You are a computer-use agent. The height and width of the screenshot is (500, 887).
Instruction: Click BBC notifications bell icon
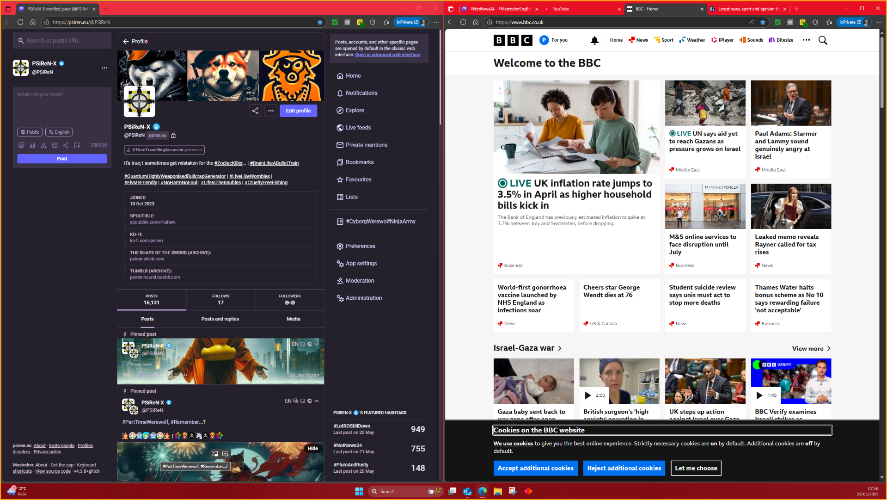(x=594, y=41)
